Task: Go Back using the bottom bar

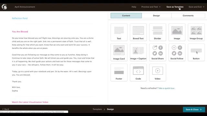Action: pyautogui.click(x=6, y=109)
